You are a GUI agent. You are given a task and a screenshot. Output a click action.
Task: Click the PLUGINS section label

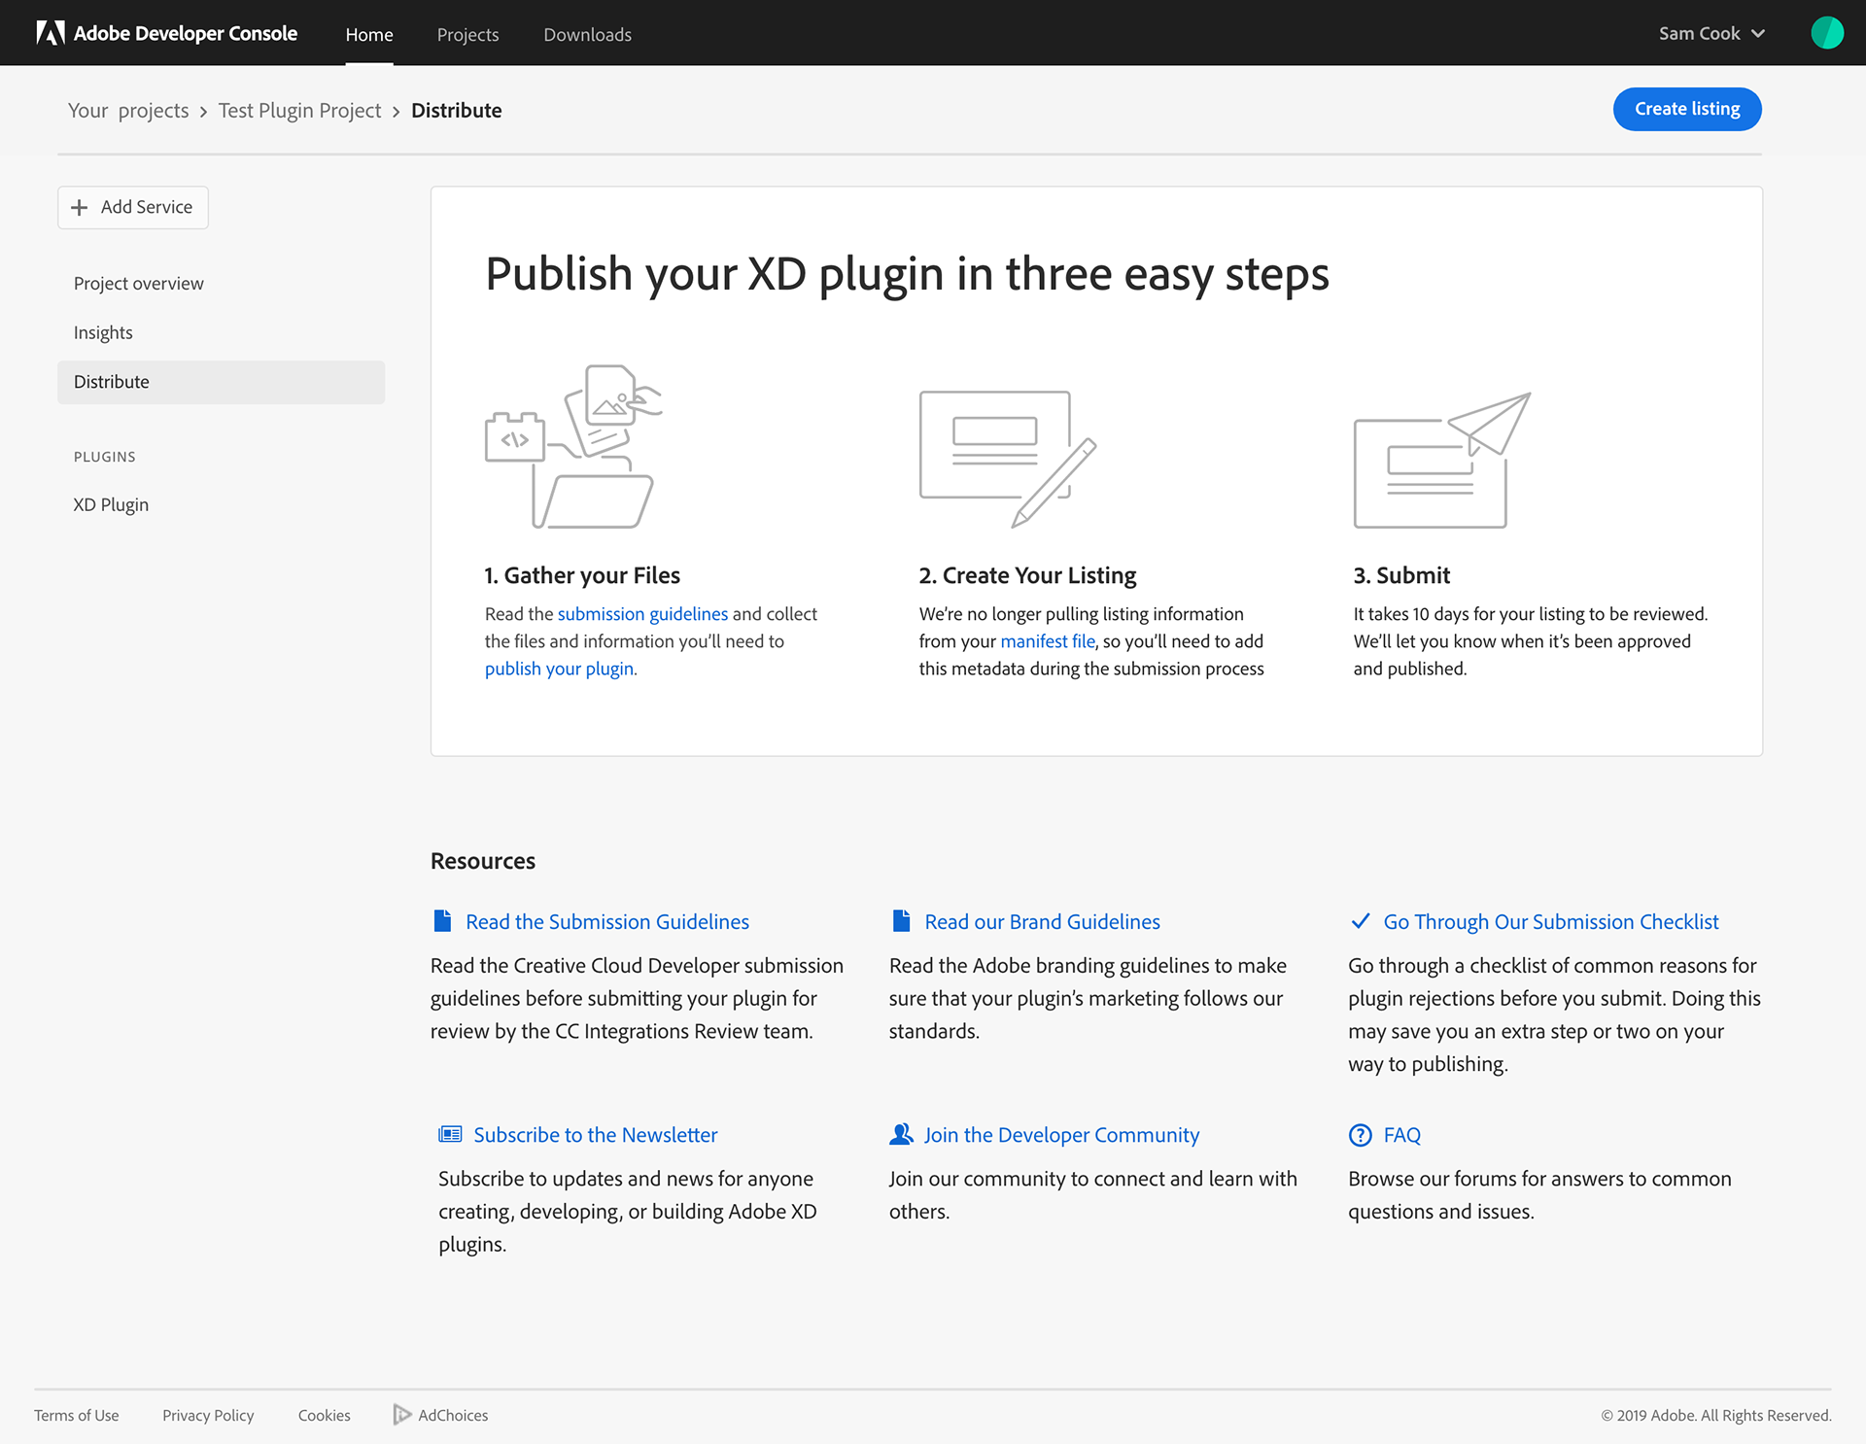105,457
